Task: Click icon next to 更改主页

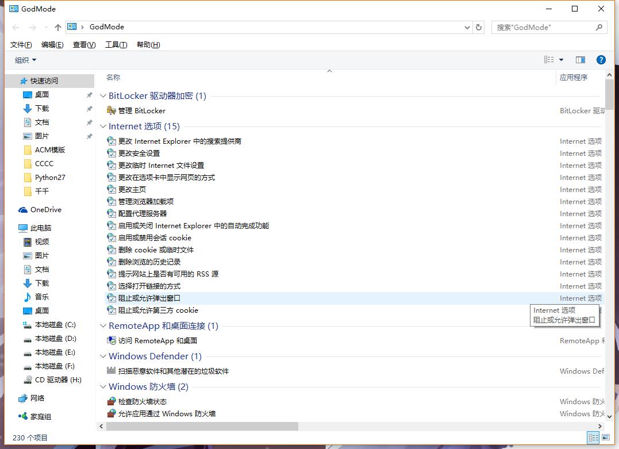Action: point(112,190)
